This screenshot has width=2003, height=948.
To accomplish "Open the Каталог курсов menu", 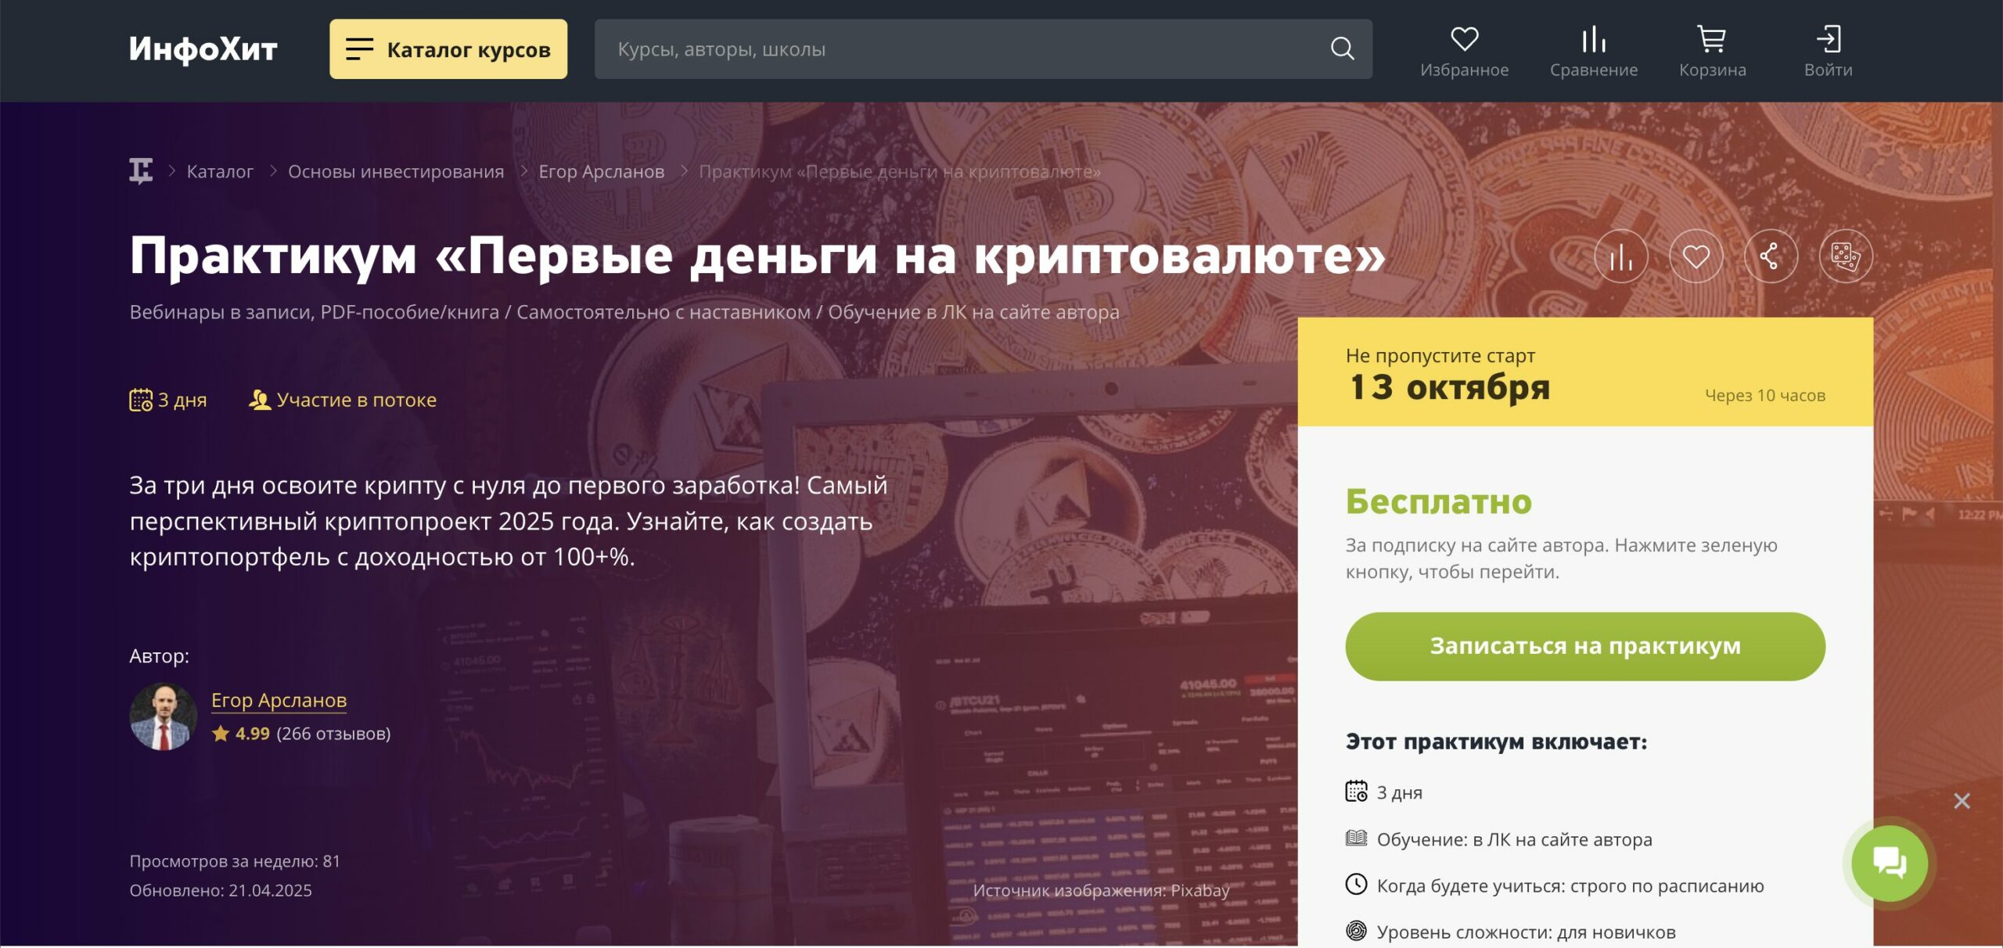I will pos(448,48).
